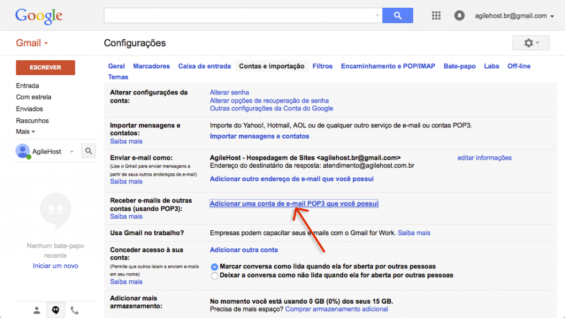
Task: Search chat contacts with magnifier icon
Action: (x=89, y=151)
